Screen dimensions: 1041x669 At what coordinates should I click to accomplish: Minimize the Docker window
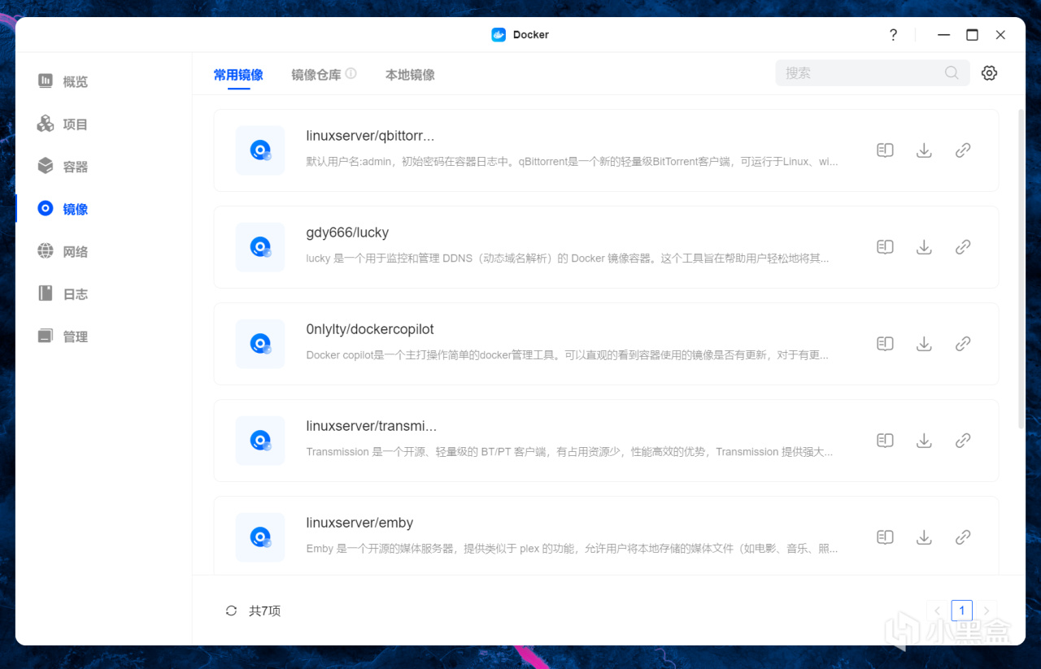click(x=944, y=35)
